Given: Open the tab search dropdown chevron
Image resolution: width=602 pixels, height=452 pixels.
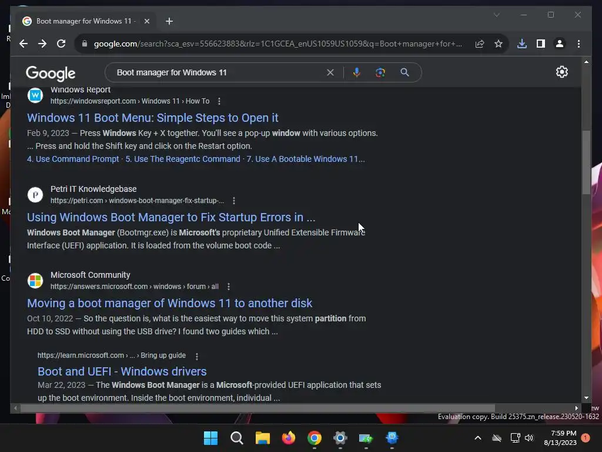Looking at the screenshot, I should click(x=496, y=15).
